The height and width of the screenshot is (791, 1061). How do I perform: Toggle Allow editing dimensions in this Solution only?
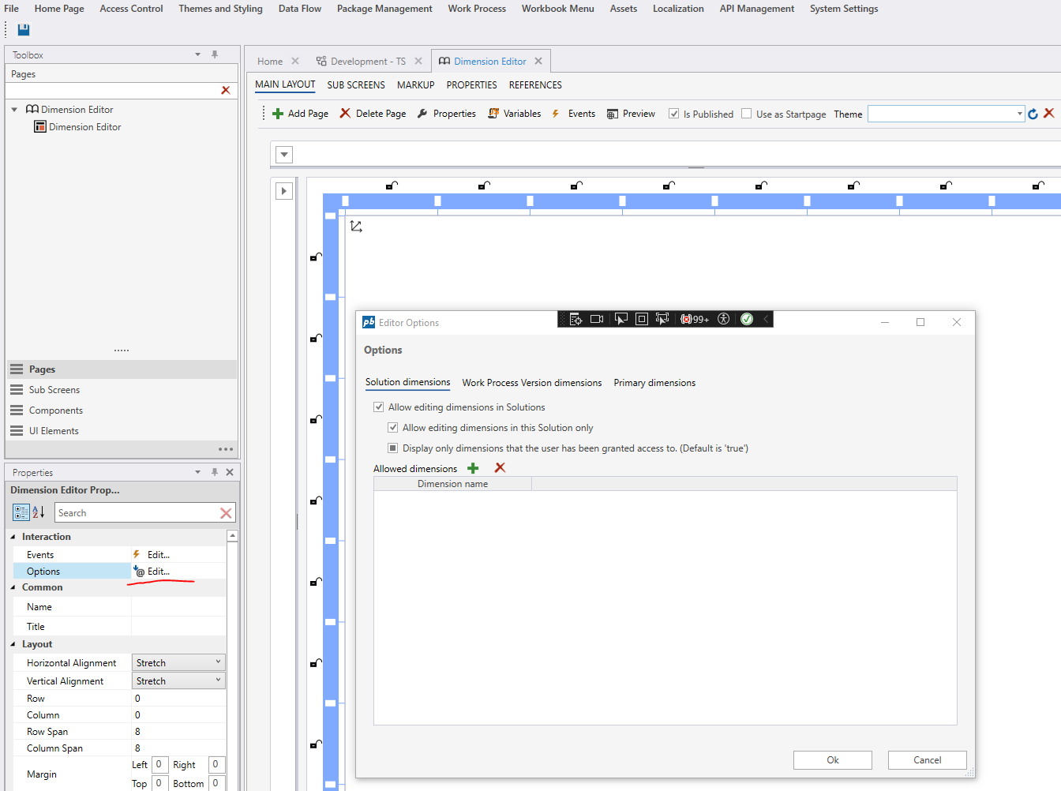392,428
